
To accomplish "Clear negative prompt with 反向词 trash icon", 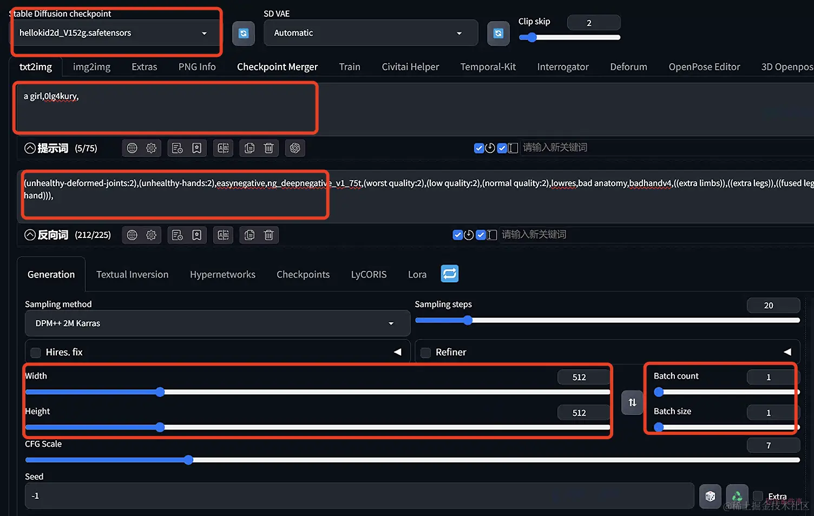I will 269,235.
